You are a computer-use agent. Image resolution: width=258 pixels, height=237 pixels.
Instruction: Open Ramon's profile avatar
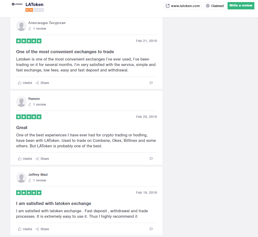click(x=21, y=102)
